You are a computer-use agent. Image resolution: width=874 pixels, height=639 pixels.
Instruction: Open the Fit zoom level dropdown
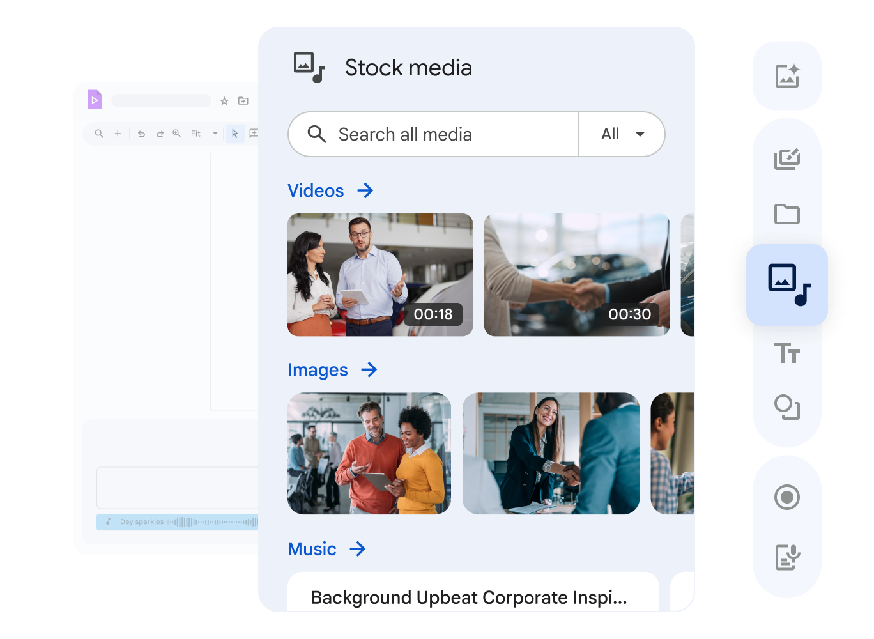203,134
